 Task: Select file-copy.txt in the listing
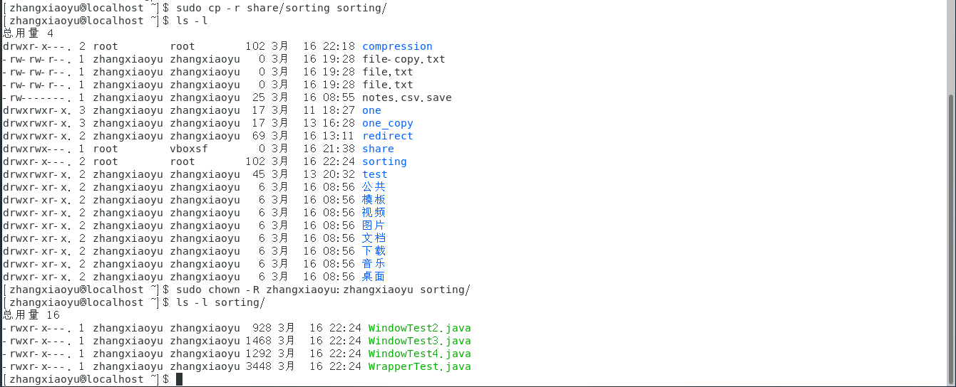coord(404,59)
